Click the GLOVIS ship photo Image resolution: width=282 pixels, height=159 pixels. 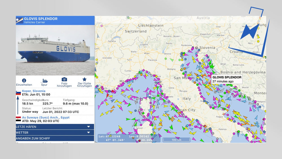point(55,50)
